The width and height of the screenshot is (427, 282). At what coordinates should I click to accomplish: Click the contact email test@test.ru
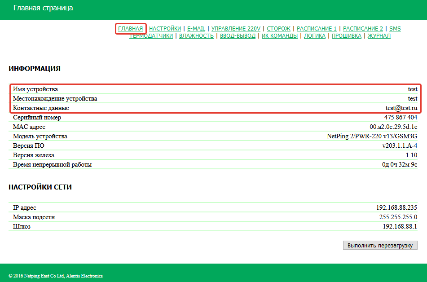(401, 108)
